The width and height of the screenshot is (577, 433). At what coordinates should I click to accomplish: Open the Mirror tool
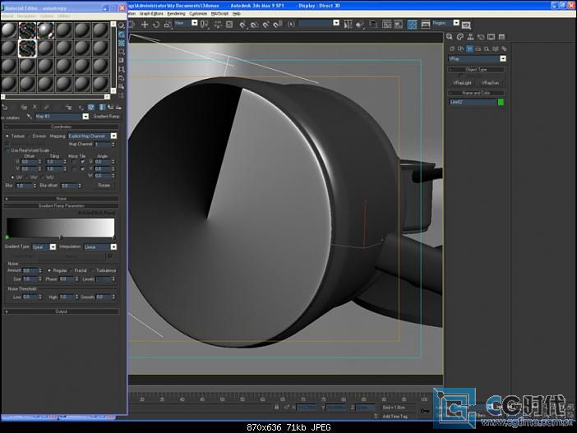[348, 25]
